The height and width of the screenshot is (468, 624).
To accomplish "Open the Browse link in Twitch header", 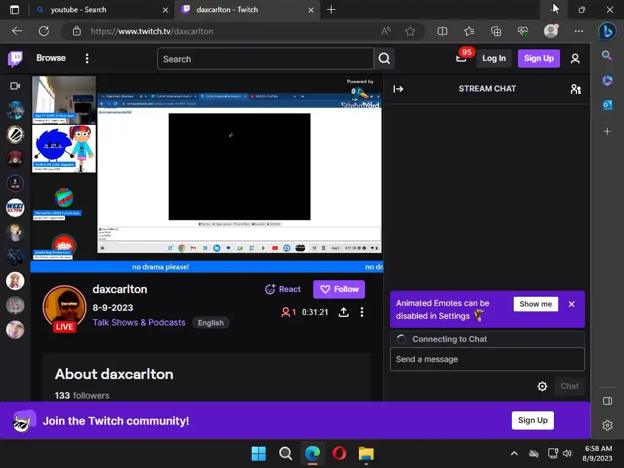I will click(x=51, y=58).
